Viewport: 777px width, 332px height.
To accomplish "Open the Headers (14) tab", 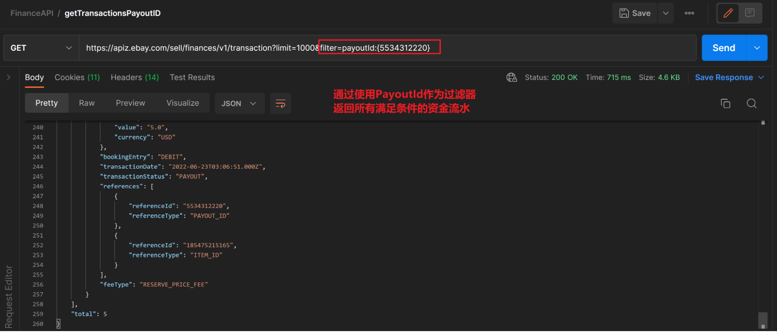I will pyautogui.click(x=134, y=78).
